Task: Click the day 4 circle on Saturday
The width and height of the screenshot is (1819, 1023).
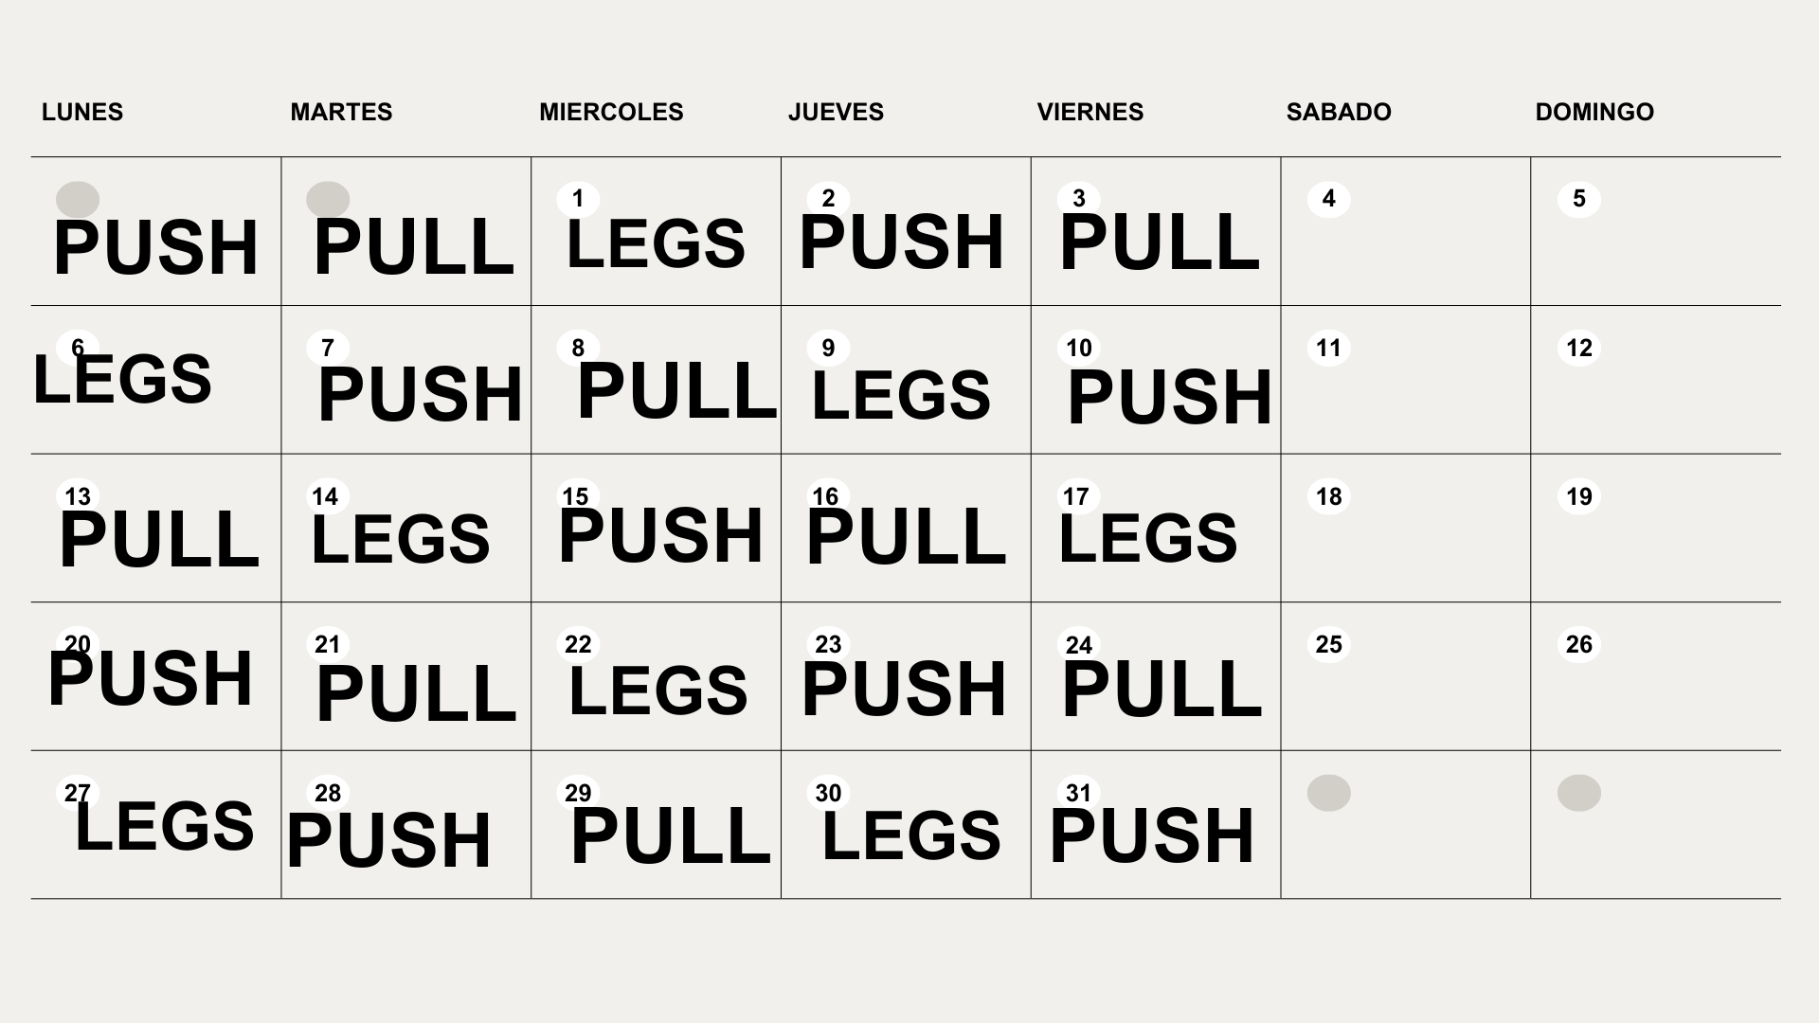Action: pos(1329,199)
